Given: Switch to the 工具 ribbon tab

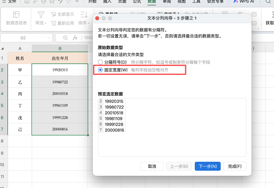Looking at the screenshot, I should (196, 1).
